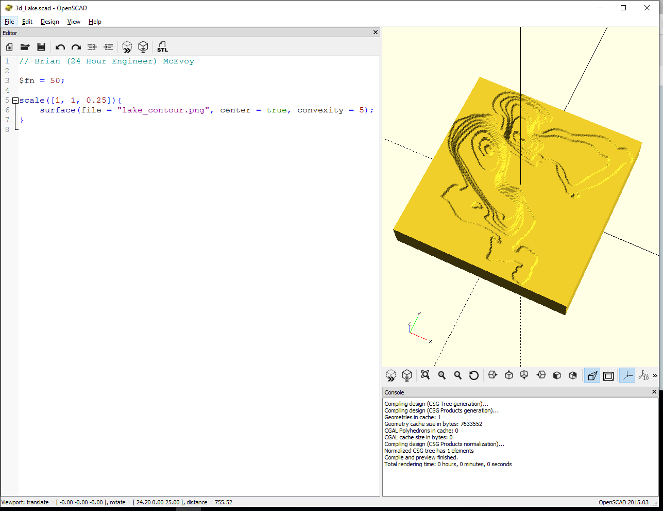This screenshot has width=663, height=511.
Task: Zoom in on the 3D viewport
Action: [x=441, y=375]
